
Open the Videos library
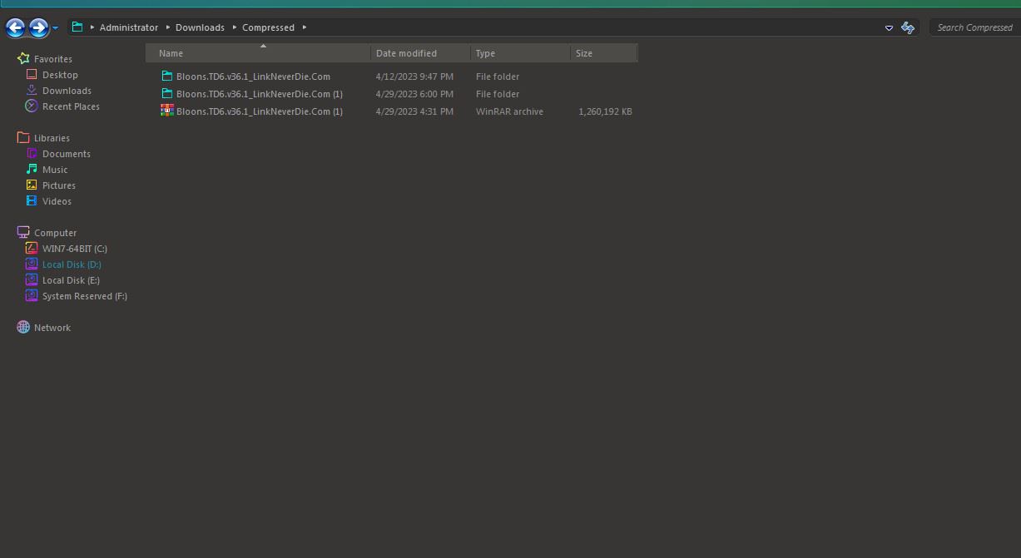click(x=57, y=201)
